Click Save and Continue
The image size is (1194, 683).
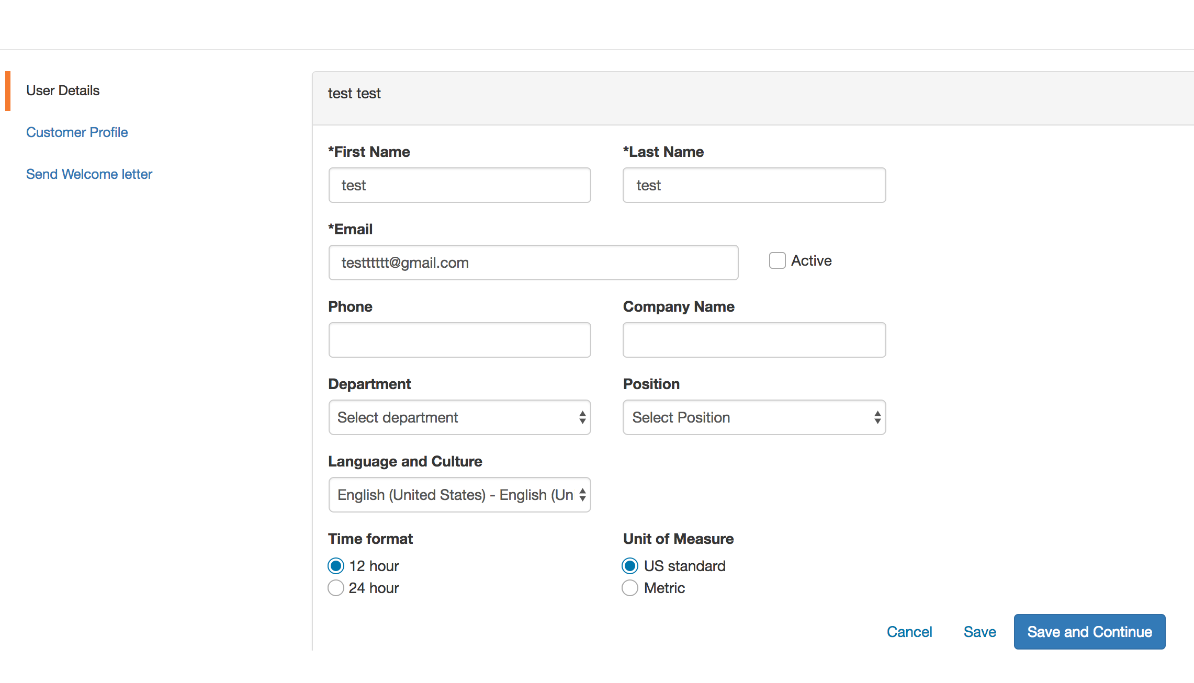(x=1089, y=631)
